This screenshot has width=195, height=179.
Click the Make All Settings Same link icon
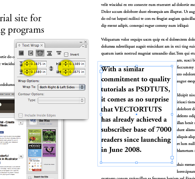pyautogui.click(x=51, y=68)
